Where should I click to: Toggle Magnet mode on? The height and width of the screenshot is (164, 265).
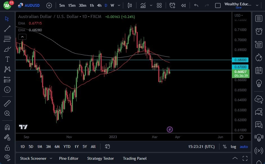(7, 127)
